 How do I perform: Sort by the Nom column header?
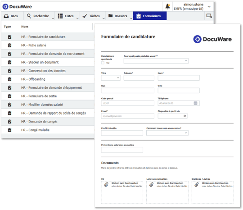25,27
